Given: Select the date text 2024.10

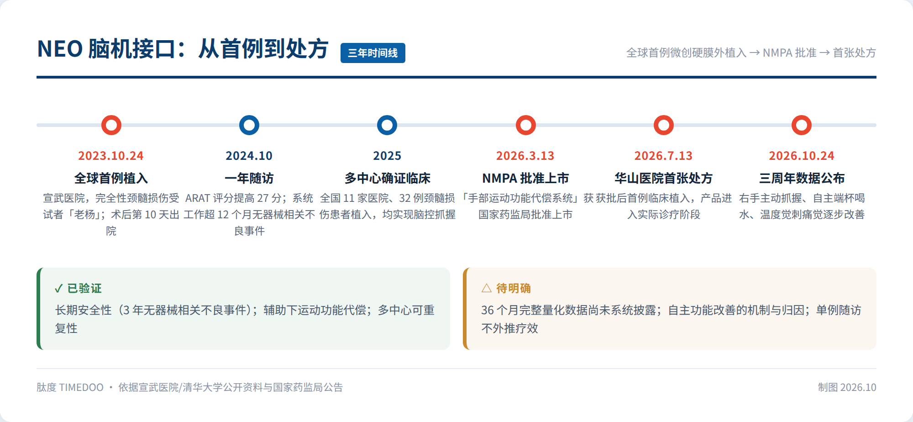Looking at the screenshot, I should 249,156.
